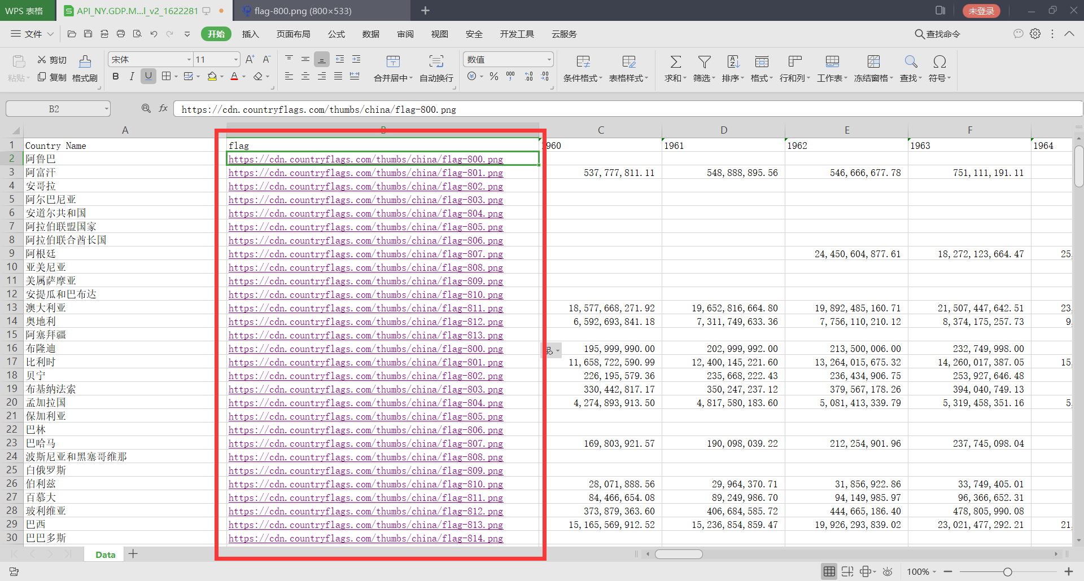Click the Open file icon
The width and height of the screenshot is (1084, 581).
pos(72,34)
